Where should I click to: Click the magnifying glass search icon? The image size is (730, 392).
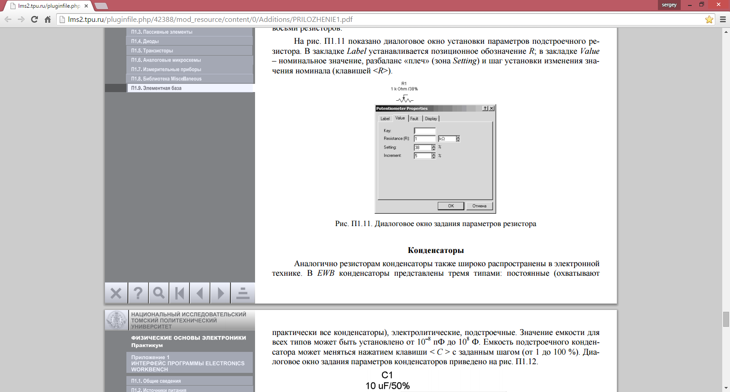[159, 293]
